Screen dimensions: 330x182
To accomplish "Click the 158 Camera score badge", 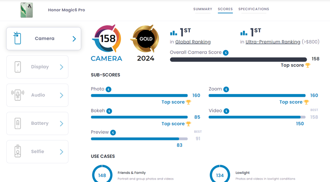I will 106,39.
